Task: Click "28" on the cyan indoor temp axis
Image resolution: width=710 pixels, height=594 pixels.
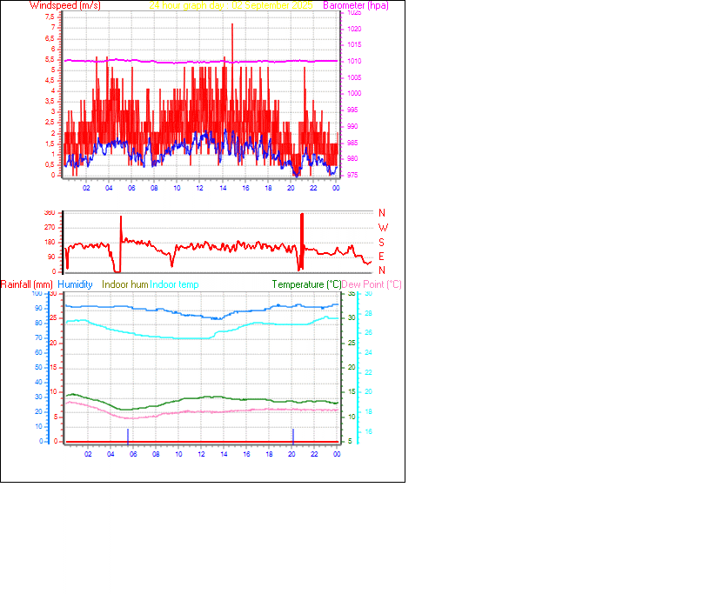Action: 369,313
